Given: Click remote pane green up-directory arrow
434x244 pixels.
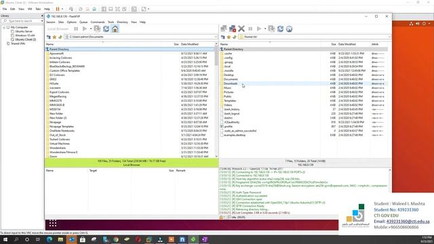Looking at the screenshot, I should click(x=235, y=37).
